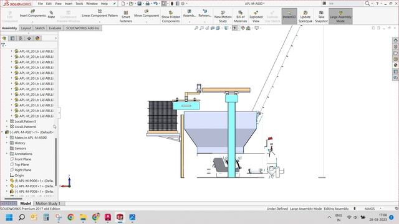
Task: Click Zoom to Fit in view toolbar
Action: click(196, 28)
